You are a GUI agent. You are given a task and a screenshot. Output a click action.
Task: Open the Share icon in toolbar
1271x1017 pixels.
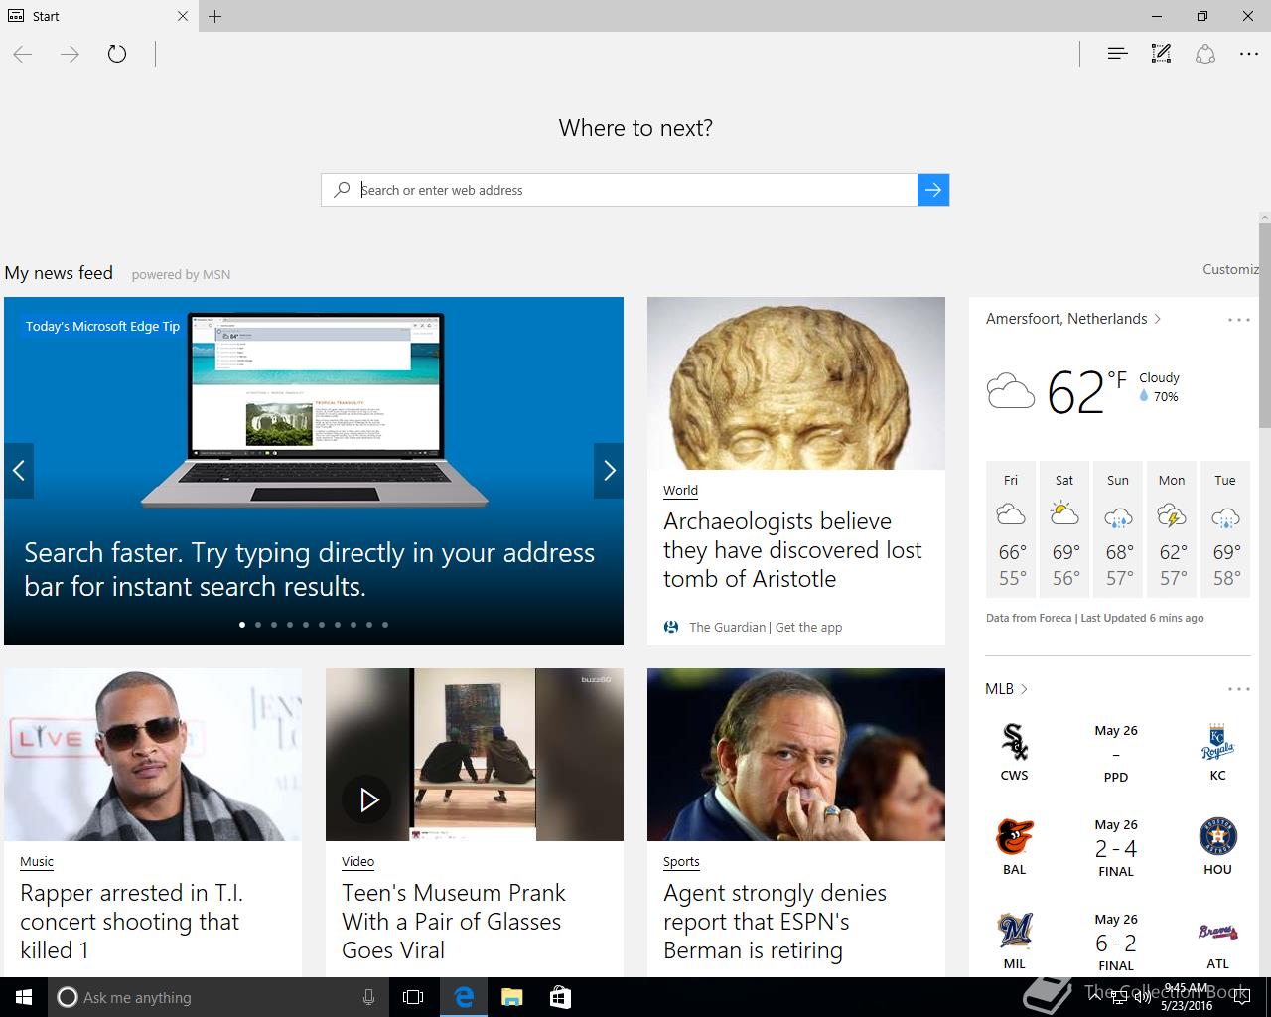[1205, 54]
